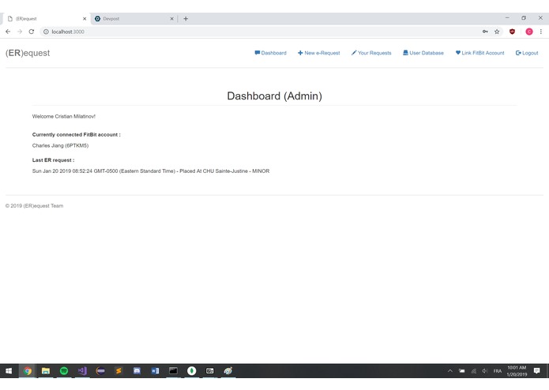Viewport: 549px width, 390px height.
Task: Open Discord from the taskbar
Action: pyautogui.click(x=137, y=371)
